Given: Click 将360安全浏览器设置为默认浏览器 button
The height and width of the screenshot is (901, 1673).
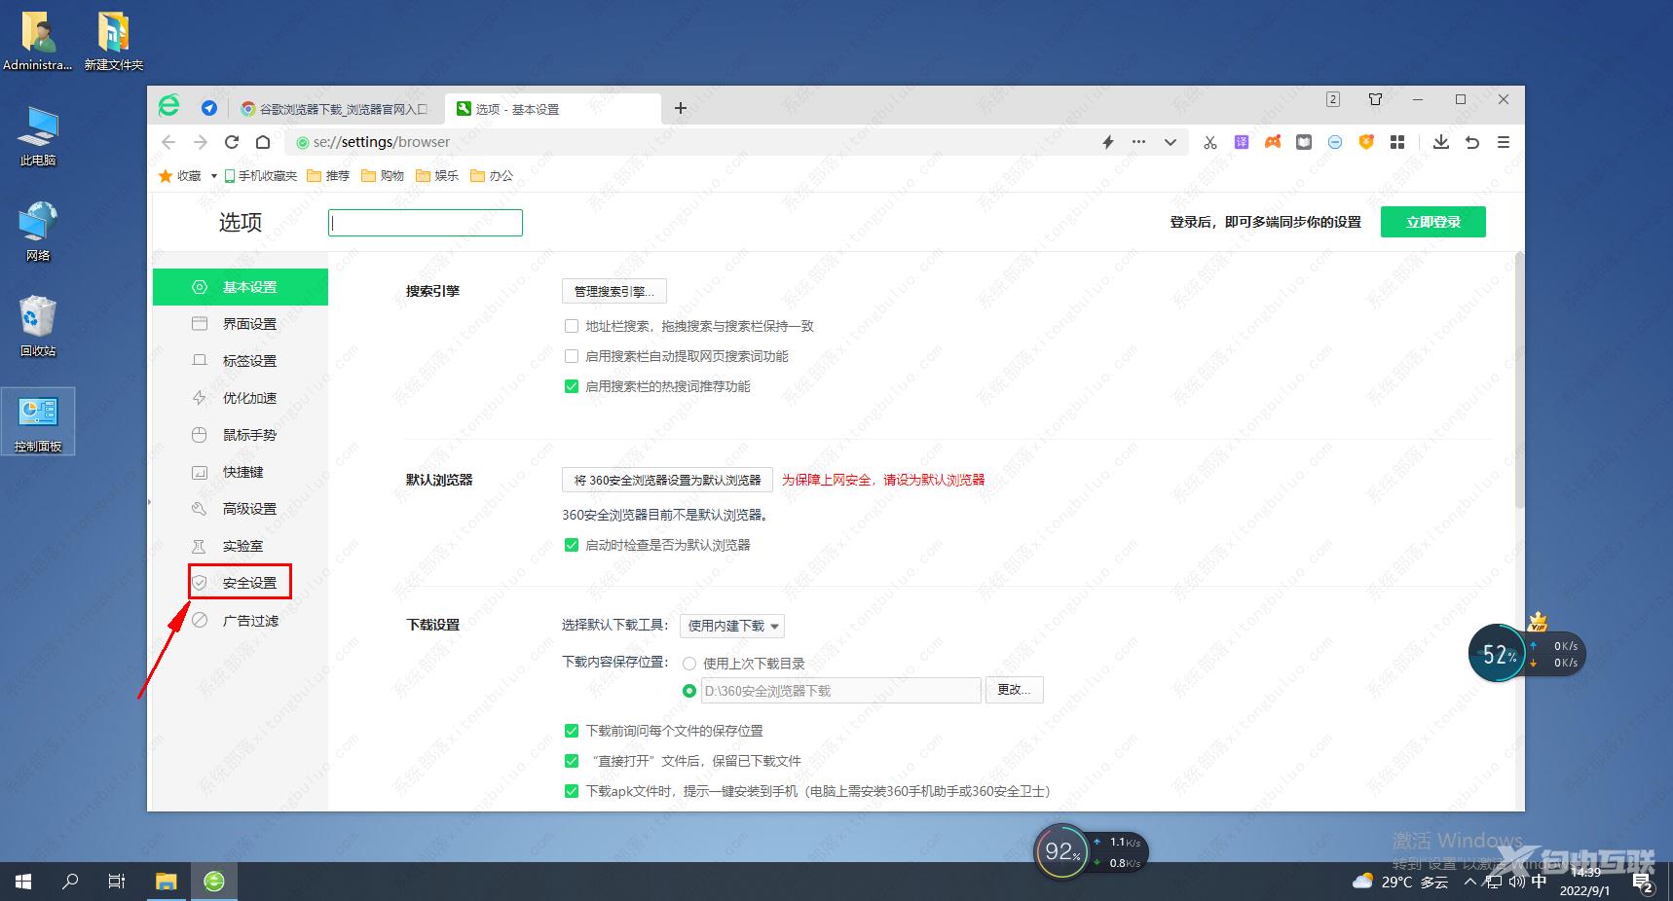Looking at the screenshot, I should click(x=667, y=480).
